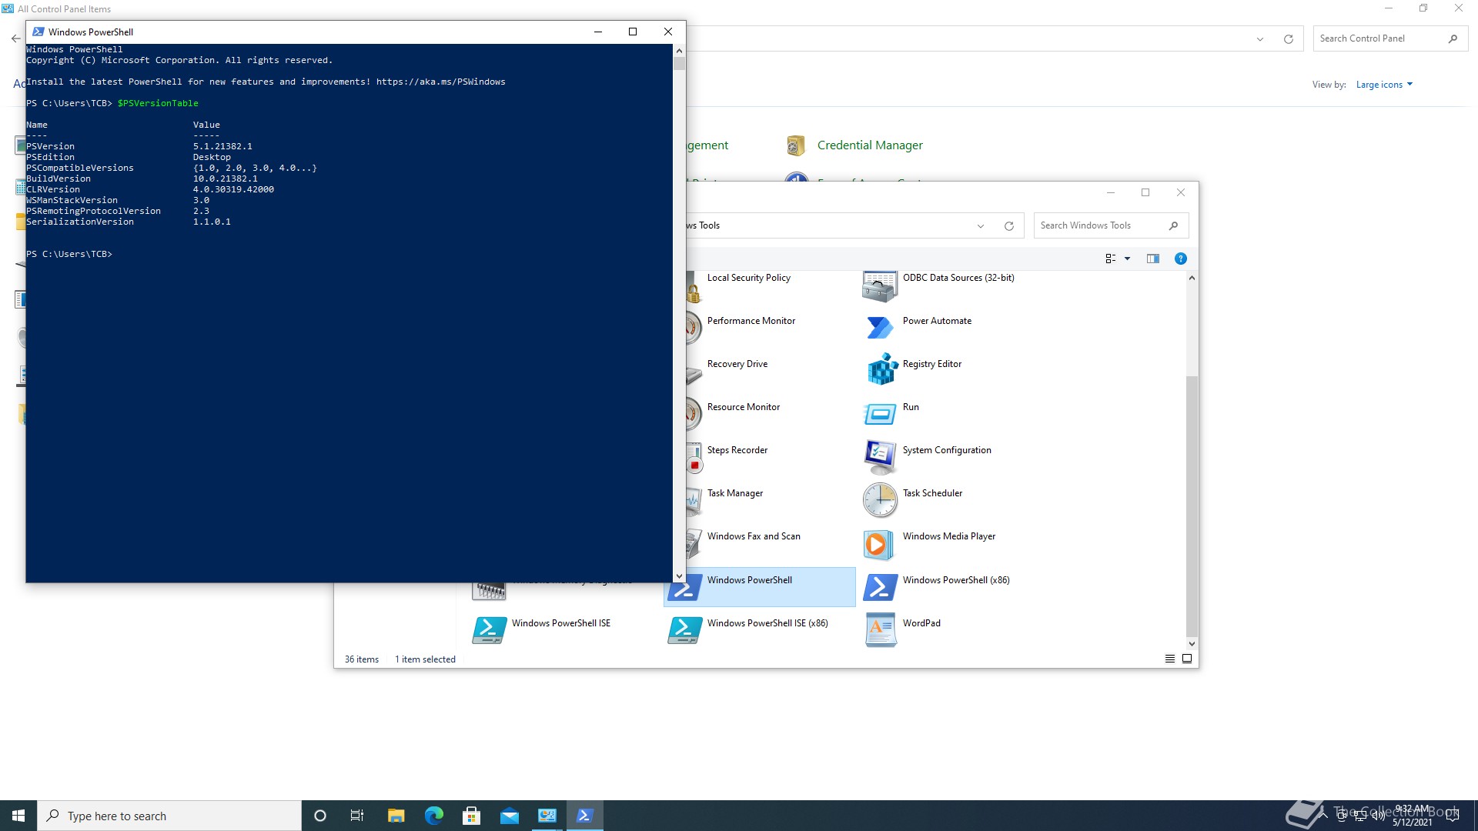The image size is (1478, 831).
Task: Open the Windows Start menu
Action: pyautogui.click(x=18, y=816)
